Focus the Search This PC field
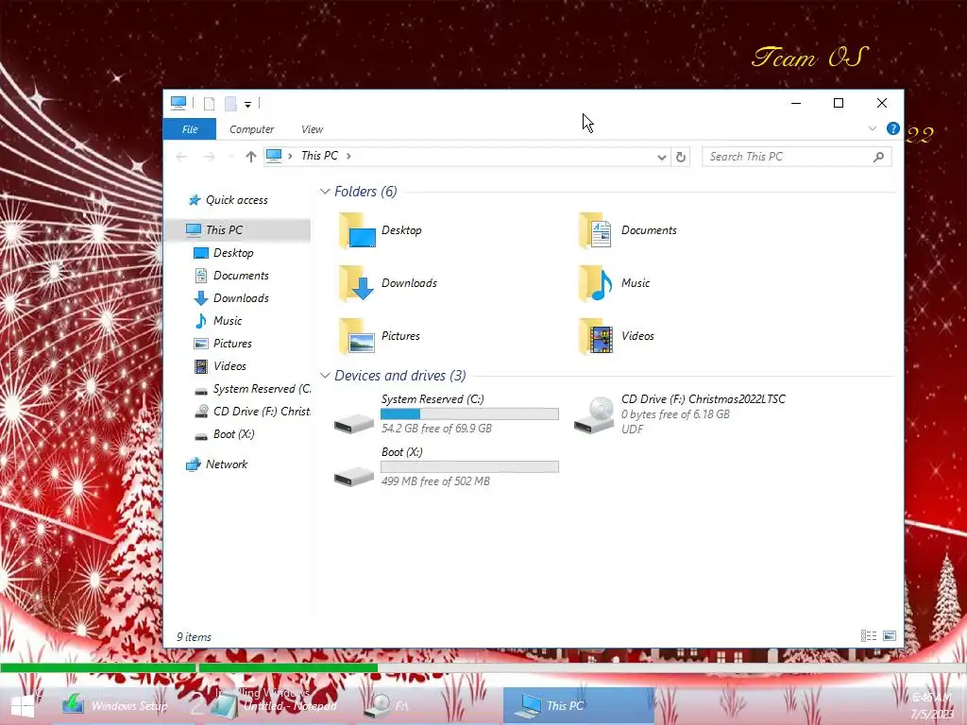The image size is (967, 725). coord(789,157)
